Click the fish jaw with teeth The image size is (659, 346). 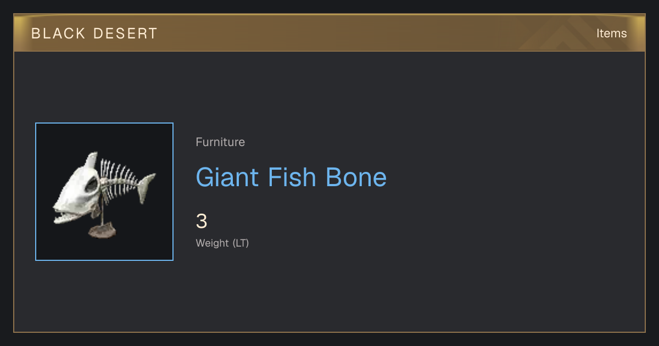(x=70, y=217)
